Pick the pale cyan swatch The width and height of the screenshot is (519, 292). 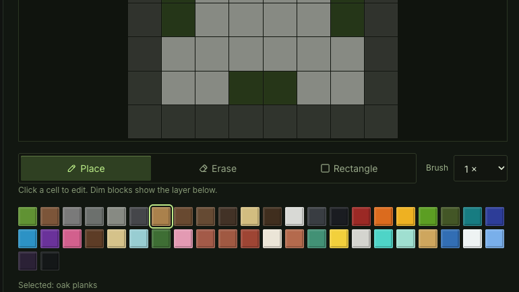[x=139, y=238]
